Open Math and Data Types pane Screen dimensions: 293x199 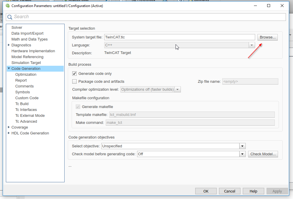coord(29,39)
